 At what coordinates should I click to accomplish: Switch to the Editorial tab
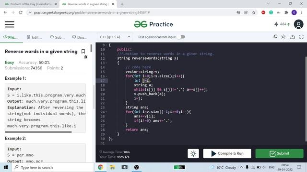(35, 37)
